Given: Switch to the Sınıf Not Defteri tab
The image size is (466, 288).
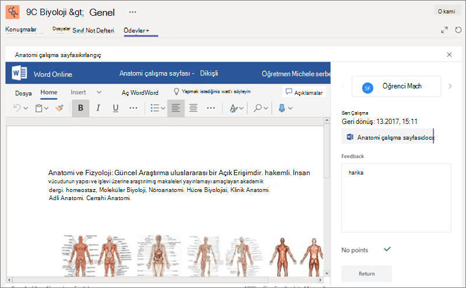Looking at the screenshot, I should coord(93,30).
